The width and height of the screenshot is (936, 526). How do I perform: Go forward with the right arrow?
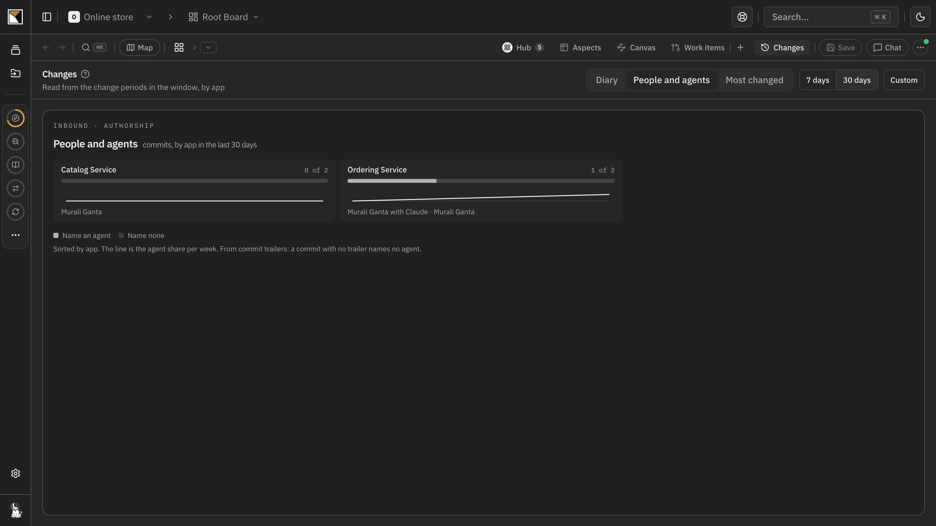[62, 47]
